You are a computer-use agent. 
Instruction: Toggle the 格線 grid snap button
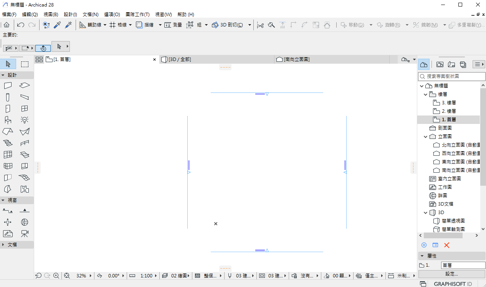pos(118,25)
